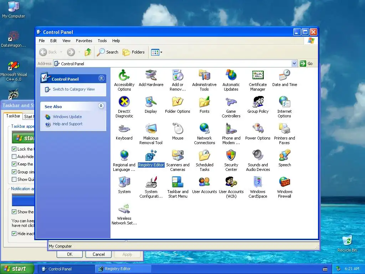Viewport: 365px width, 274px height.
Task: Enable Auto-hide the taskbar checkbox
Action: [x=14, y=156]
